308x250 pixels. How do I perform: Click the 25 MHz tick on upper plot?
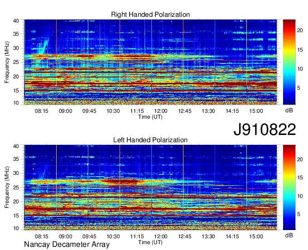click(x=16, y=62)
